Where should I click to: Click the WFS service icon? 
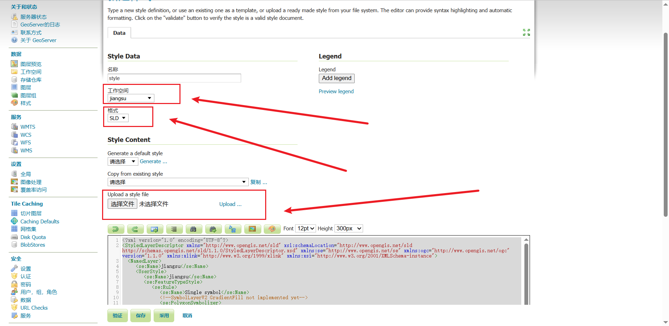coord(14,142)
